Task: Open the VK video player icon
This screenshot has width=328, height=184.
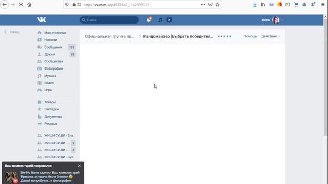Action: [x=169, y=20]
